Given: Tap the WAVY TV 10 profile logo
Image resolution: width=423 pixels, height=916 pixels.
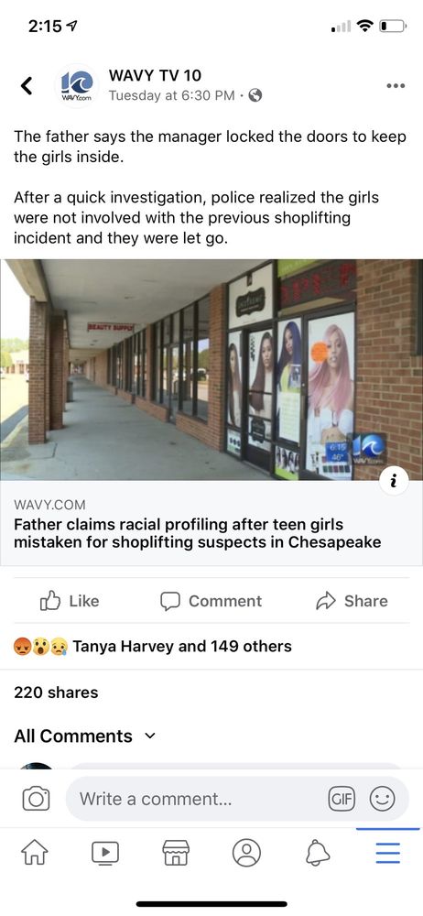Looking at the screenshot, I should 77,85.
